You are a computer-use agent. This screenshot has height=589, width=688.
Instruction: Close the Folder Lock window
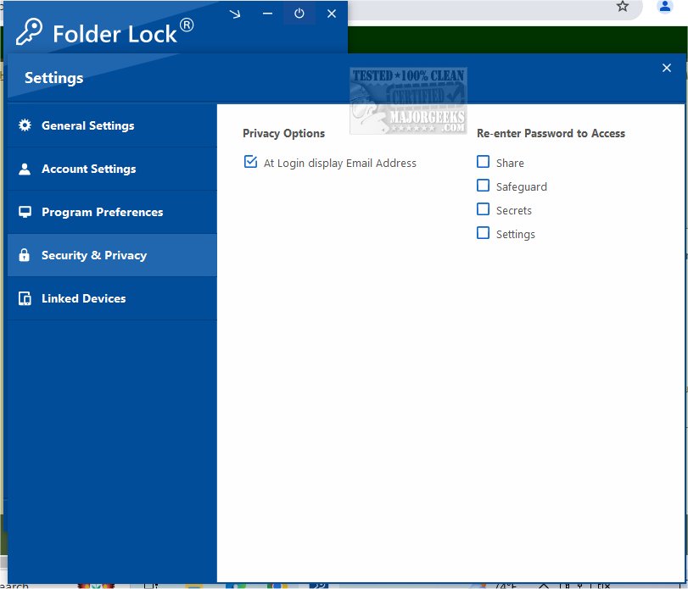point(332,14)
